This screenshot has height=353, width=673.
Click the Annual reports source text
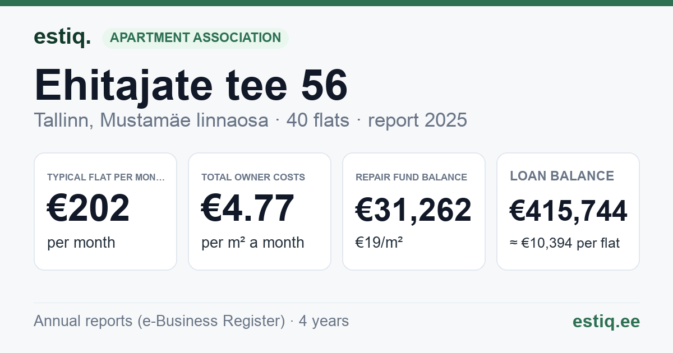click(x=191, y=321)
